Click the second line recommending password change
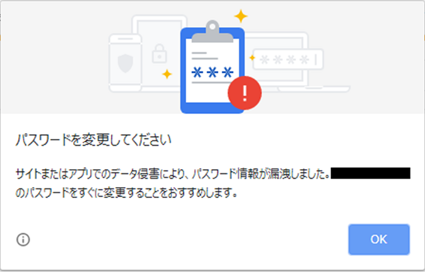The width and height of the screenshot is (425, 272). tap(126, 193)
